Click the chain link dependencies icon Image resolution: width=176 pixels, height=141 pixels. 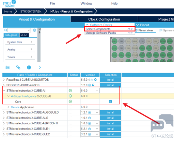click(18, 67)
